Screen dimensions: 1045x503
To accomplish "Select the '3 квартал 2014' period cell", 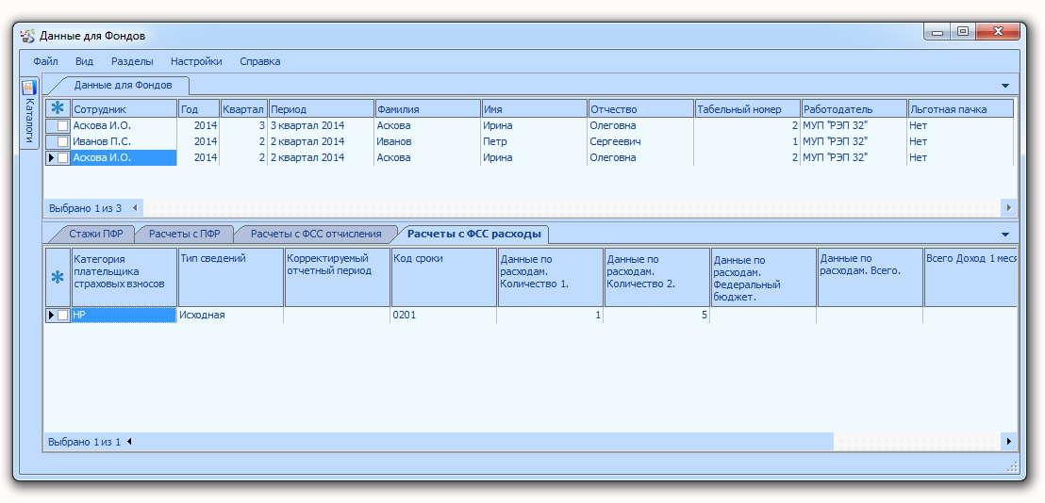I will click(321, 126).
